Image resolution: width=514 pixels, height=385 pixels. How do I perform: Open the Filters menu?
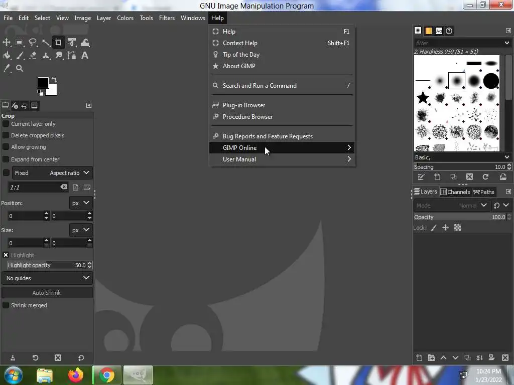pyautogui.click(x=167, y=18)
